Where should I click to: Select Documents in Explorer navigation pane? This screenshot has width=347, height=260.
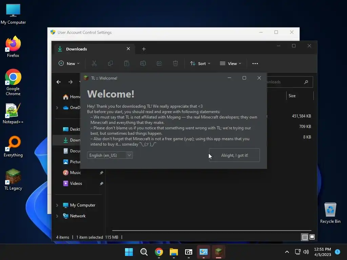pyautogui.click(x=71, y=151)
